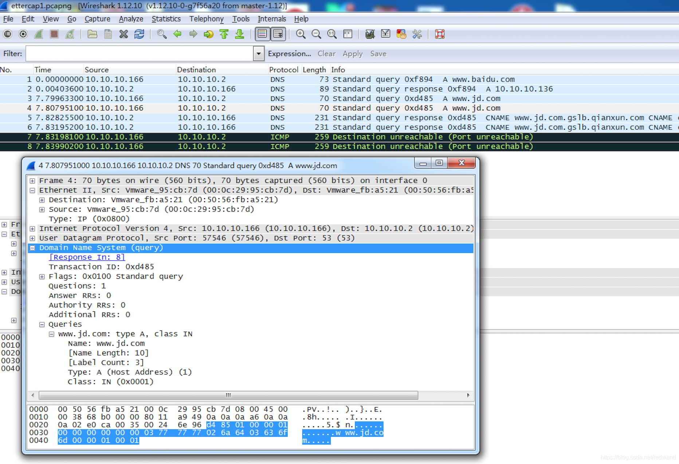Screen dimensions: 679x464
Task: Stop the running capture icon
Action: pyautogui.click(x=54, y=34)
